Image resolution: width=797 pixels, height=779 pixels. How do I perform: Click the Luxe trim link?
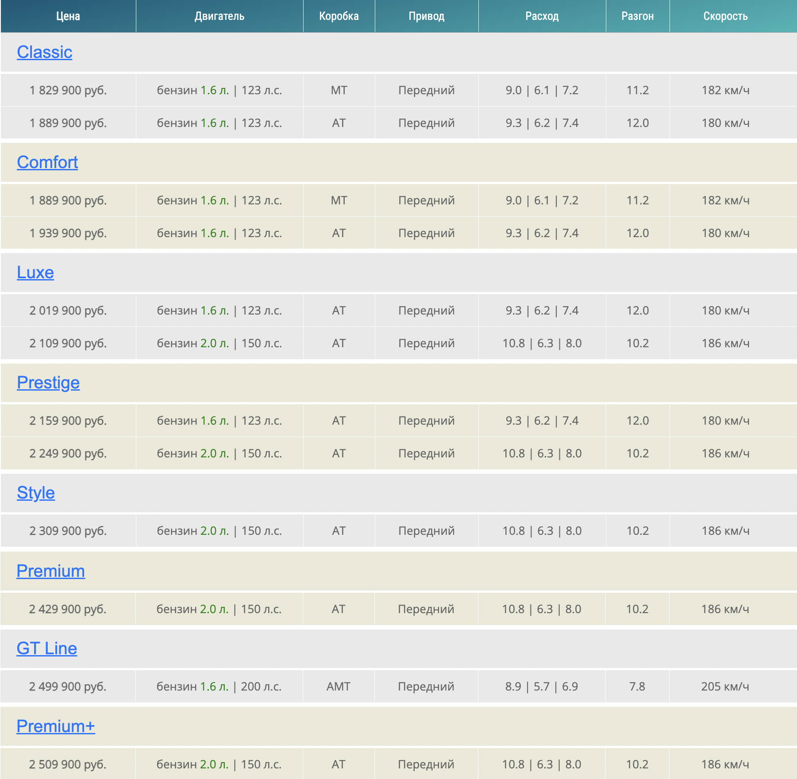[35, 272]
